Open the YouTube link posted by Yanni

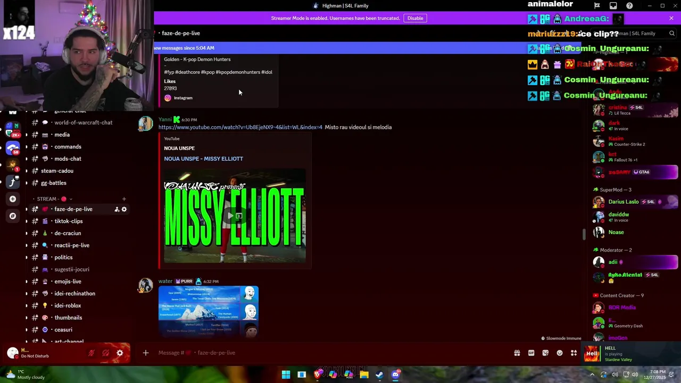coord(240,128)
